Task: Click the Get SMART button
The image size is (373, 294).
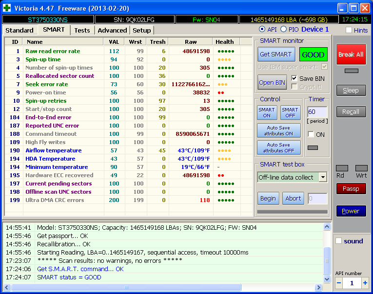Action: pos(275,55)
